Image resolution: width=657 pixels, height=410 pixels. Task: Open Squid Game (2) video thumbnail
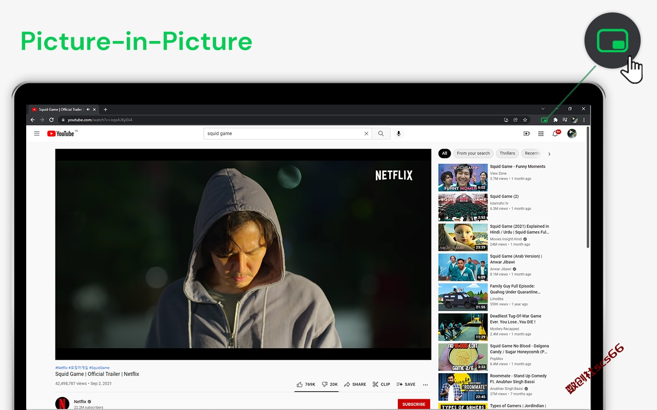point(463,207)
